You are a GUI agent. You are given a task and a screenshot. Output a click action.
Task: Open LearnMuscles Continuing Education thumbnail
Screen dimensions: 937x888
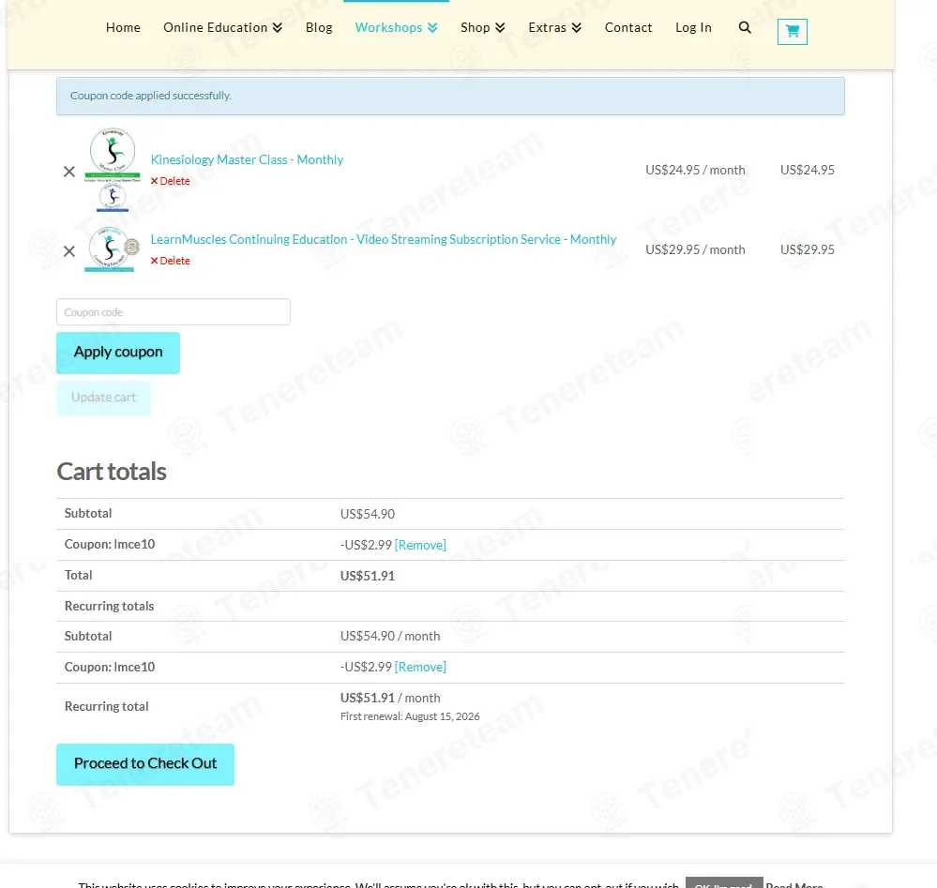coord(113,249)
